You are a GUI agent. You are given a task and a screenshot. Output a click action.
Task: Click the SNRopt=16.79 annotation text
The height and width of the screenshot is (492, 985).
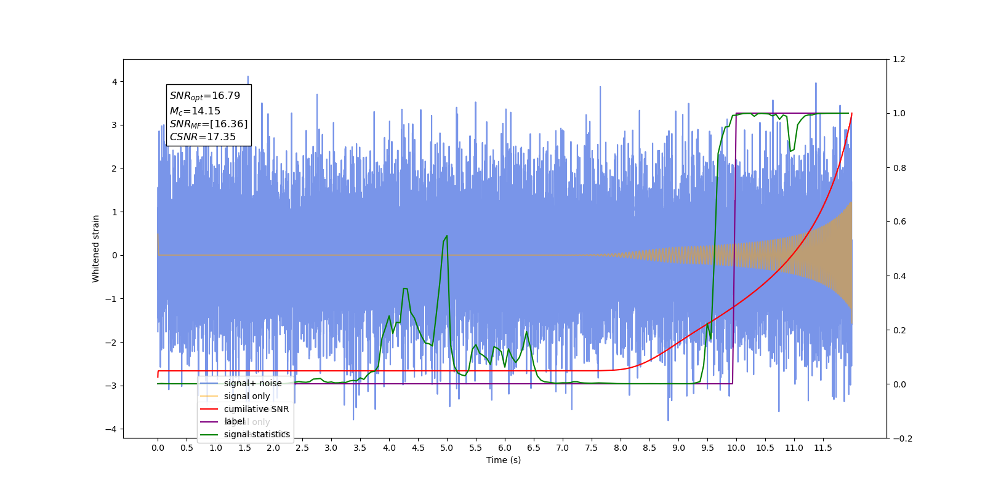click(205, 96)
